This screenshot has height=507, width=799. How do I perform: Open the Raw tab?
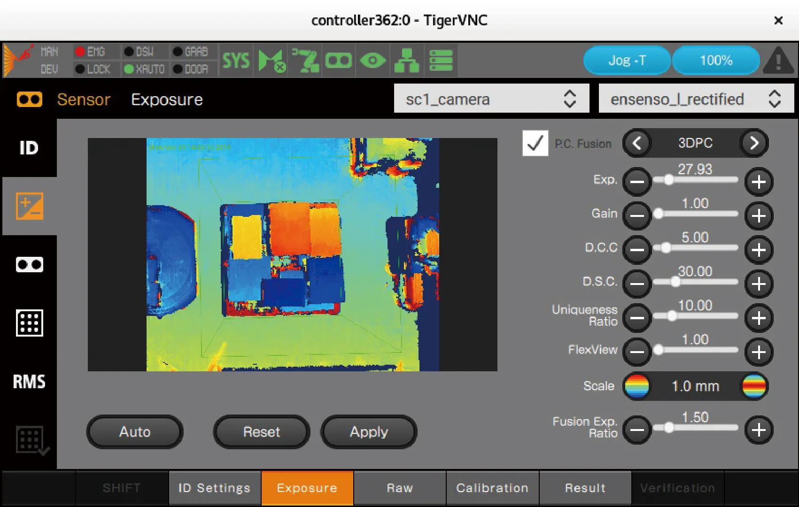[x=400, y=488]
